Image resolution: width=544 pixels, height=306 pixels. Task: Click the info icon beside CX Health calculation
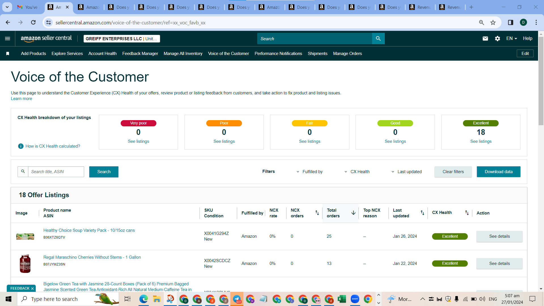click(21, 146)
